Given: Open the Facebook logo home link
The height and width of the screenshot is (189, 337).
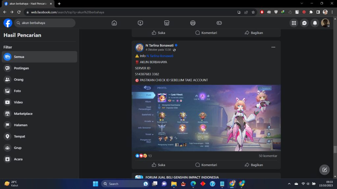Looking at the screenshot, I should (x=8, y=23).
